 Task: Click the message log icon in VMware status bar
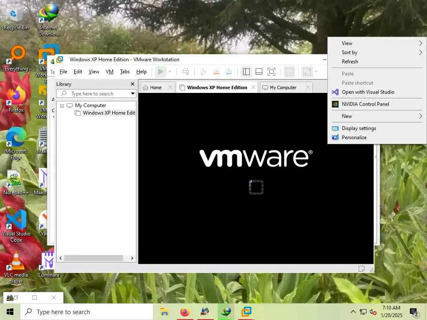(362, 269)
